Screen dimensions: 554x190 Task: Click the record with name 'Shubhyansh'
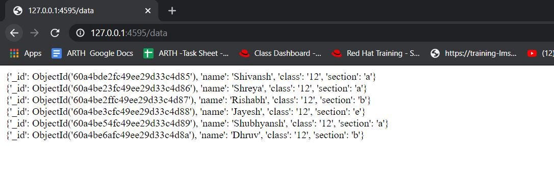pyautogui.click(x=197, y=123)
